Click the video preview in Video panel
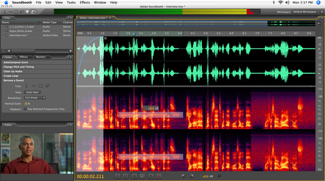 click(37, 153)
